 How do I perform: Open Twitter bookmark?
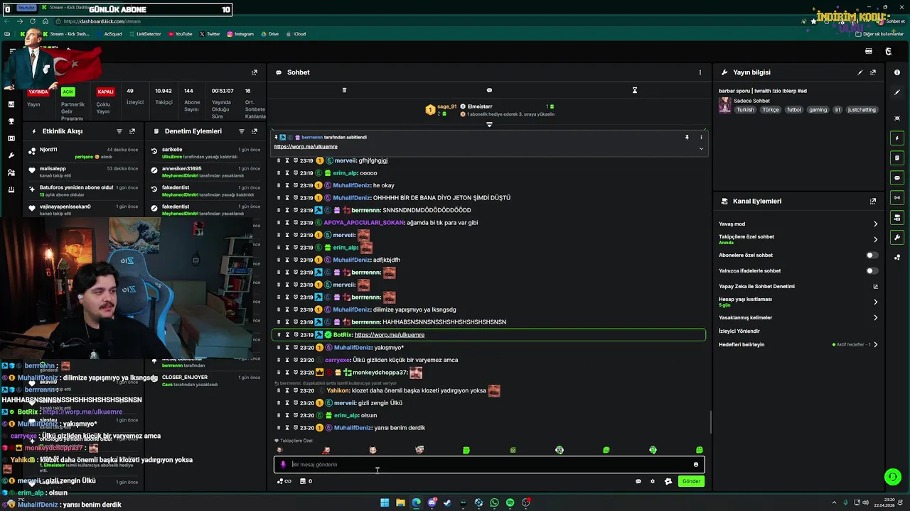(210, 34)
